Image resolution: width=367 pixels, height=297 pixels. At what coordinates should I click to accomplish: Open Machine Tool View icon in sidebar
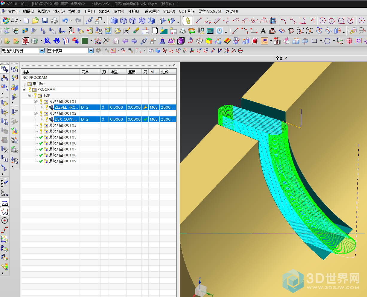[x=4, y=78]
